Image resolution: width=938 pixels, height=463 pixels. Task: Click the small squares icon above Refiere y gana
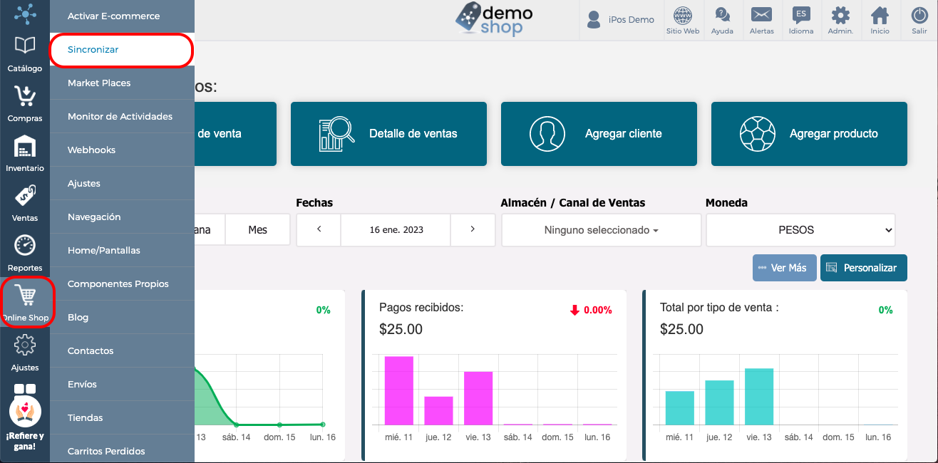point(25,389)
